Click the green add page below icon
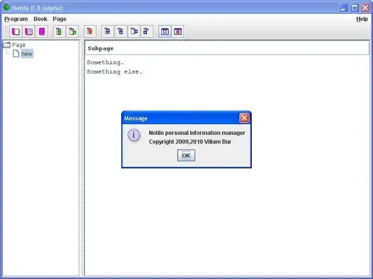Viewport: 373px width, 279px height. point(59,31)
